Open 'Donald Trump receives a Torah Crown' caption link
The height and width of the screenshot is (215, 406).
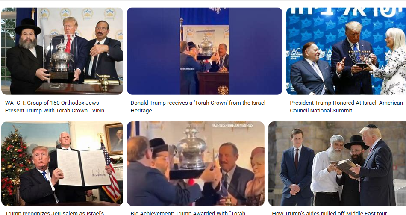(x=198, y=107)
